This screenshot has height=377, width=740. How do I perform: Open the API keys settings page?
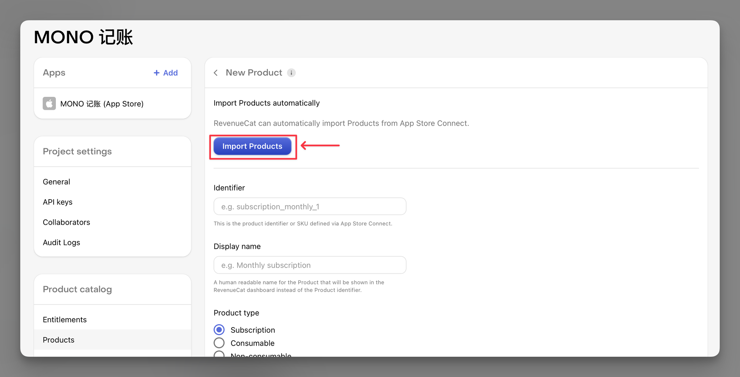click(x=57, y=202)
